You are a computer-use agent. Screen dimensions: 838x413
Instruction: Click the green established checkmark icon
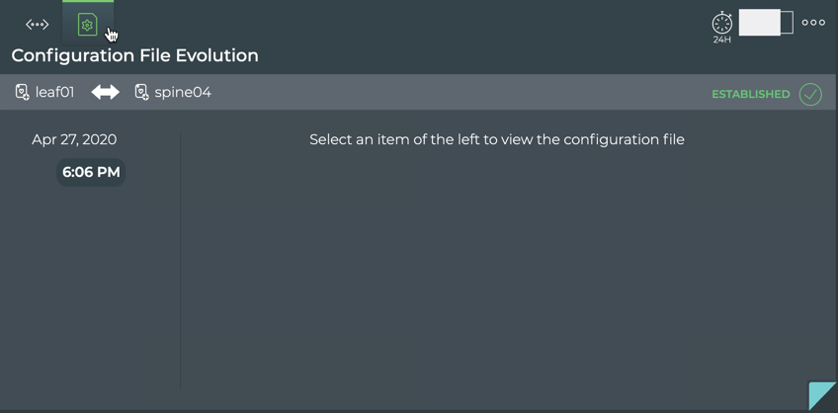coord(810,95)
